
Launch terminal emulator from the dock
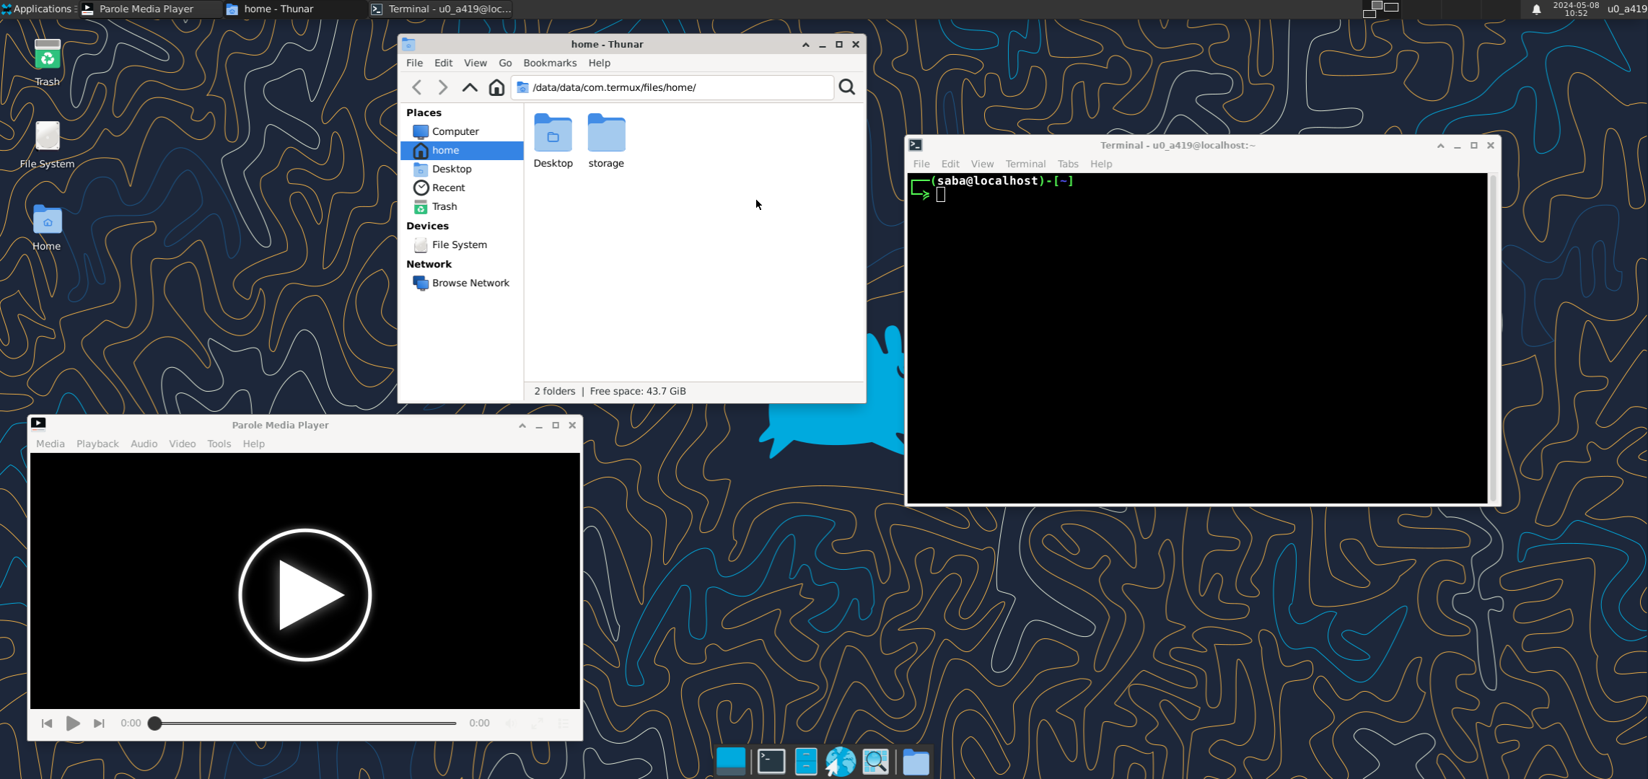pyautogui.click(x=771, y=762)
